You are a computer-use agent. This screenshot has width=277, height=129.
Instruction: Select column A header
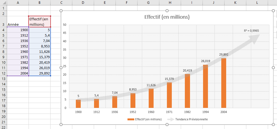pos(18,2)
